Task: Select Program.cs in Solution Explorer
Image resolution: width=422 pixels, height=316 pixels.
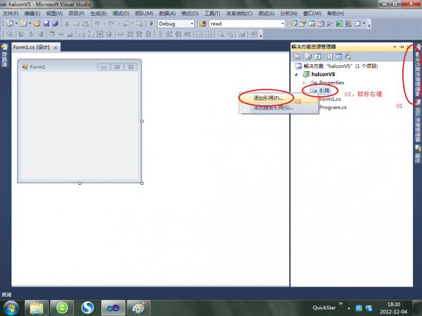Action: 333,107
